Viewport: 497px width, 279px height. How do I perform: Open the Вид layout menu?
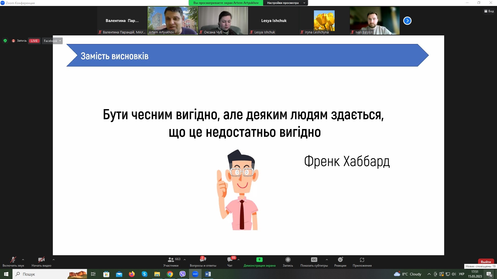pos(489,11)
